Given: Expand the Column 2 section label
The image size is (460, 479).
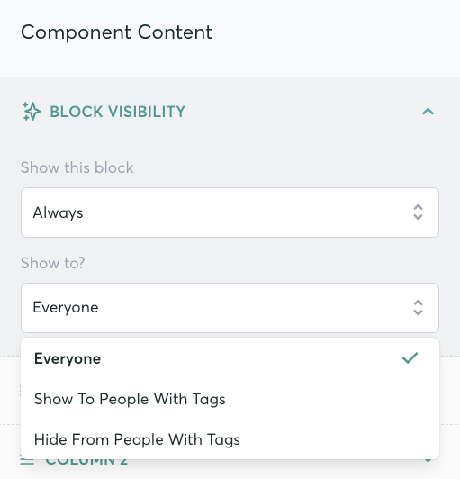Looking at the screenshot, I should [x=86, y=462].
